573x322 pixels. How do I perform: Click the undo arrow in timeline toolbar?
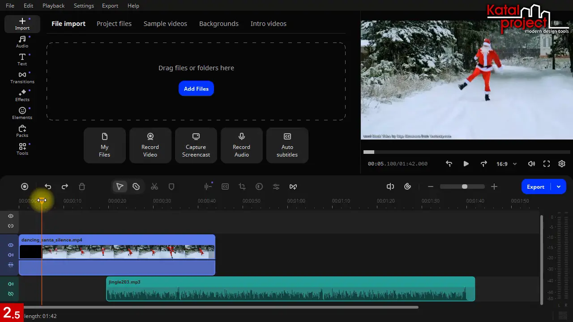click(x=48, y=186)
